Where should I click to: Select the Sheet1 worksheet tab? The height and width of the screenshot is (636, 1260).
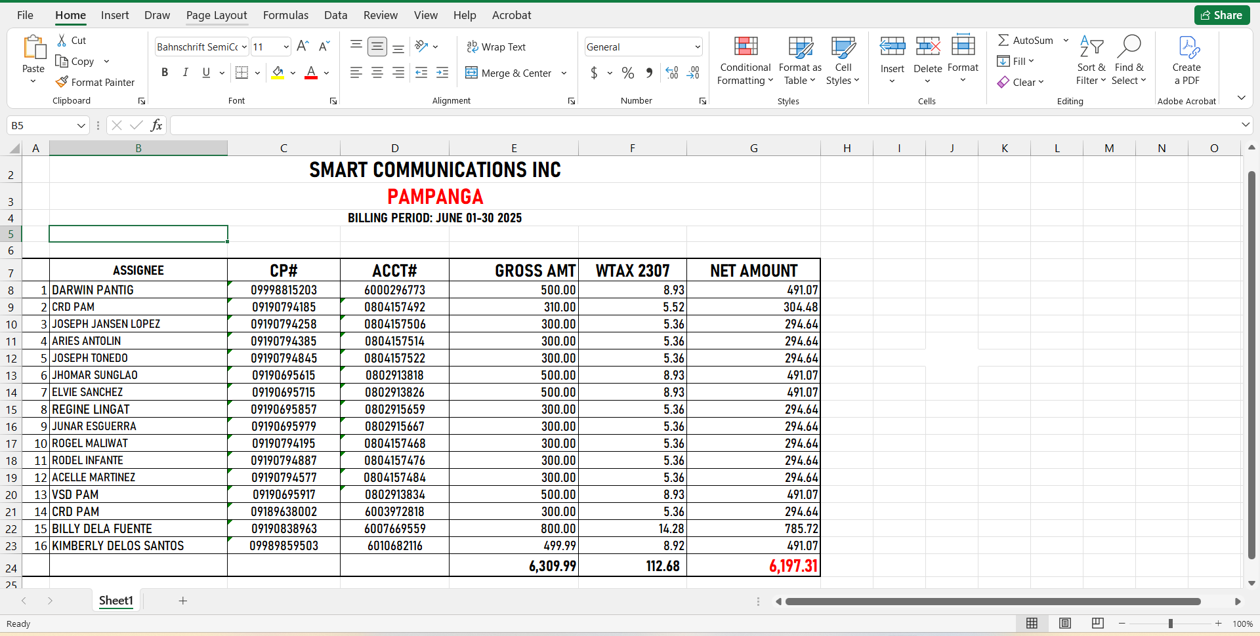click(116, 601)
